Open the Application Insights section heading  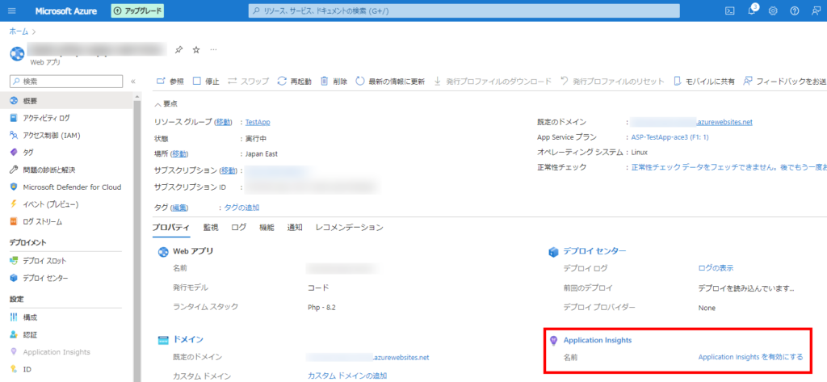coord(598,340)
